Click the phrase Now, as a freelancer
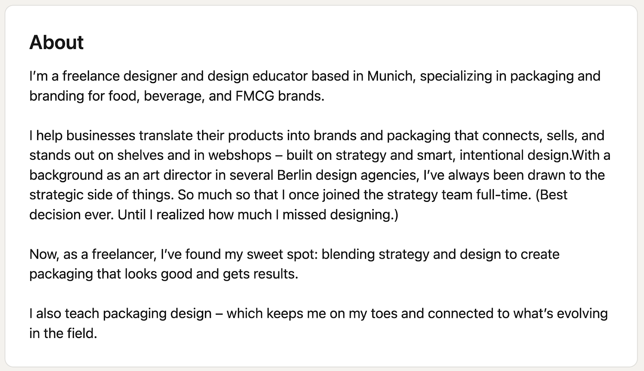The width and height of the screenshot is (644, 371). (x=92, y=254)
